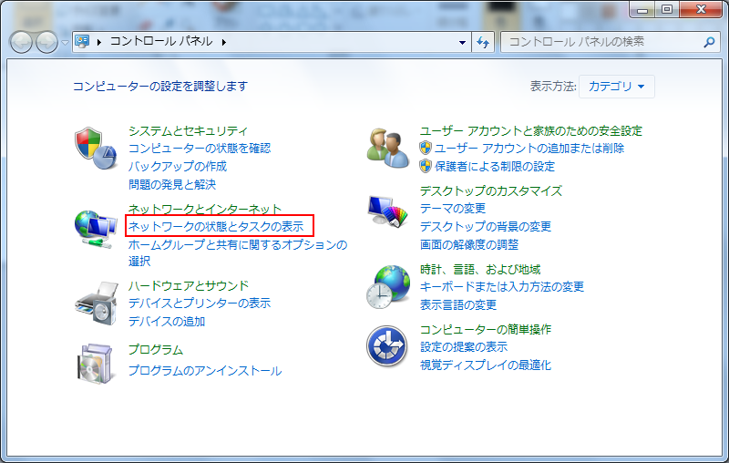The height and width of the screenshot is (463, 729).
Task: Open プログラム category heading
Action: click(156, 350)
